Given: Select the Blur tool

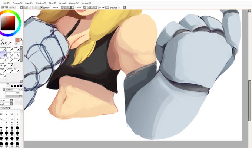Looking at the screenshot, I should click(16, 70).
